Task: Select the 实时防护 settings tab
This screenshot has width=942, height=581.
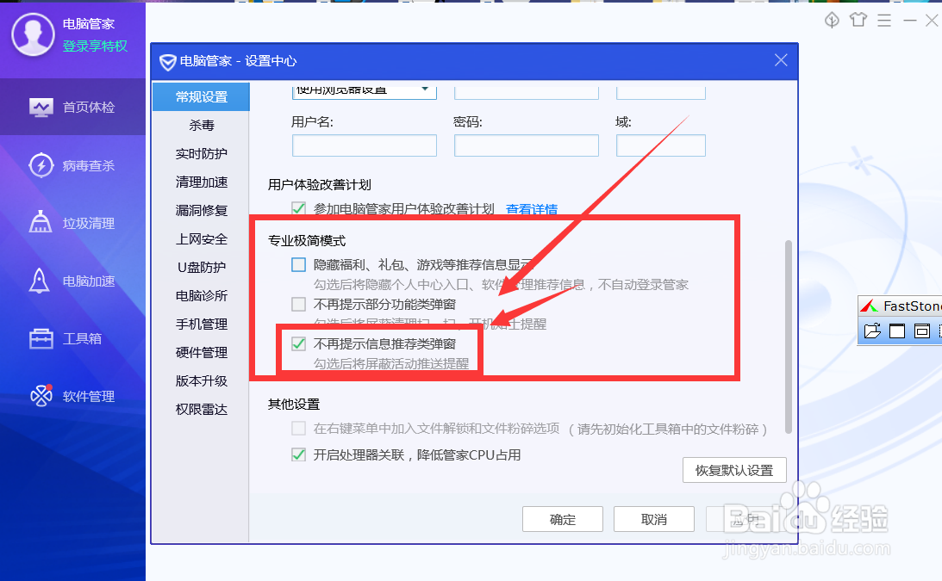Action: 202,154
